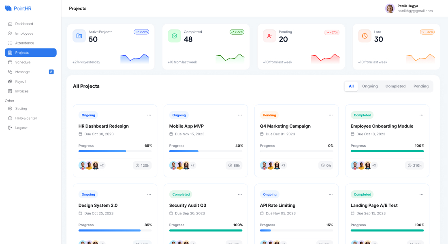This screenshot has width=448, height=244.
Task: Click the Security Audit Q3 progress bar
Action: pos(206,231)
